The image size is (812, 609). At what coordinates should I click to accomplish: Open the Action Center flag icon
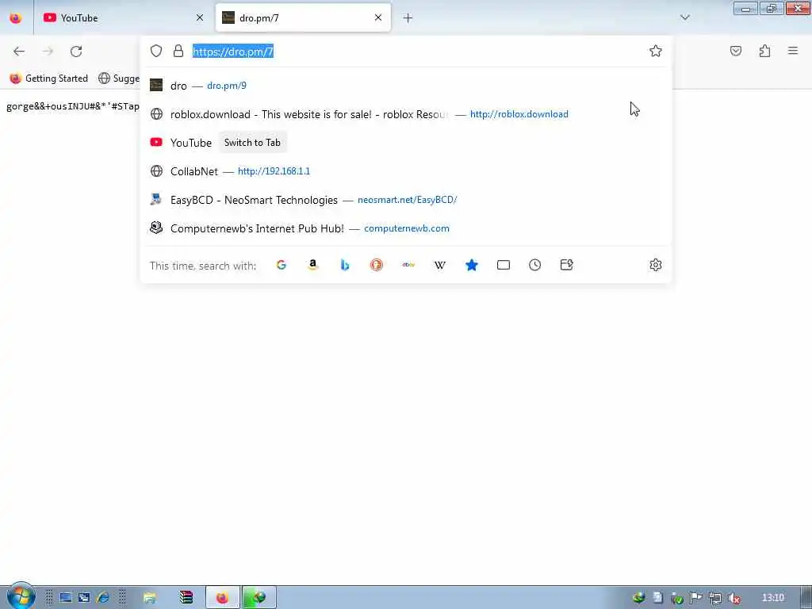[x=696, y=598]
